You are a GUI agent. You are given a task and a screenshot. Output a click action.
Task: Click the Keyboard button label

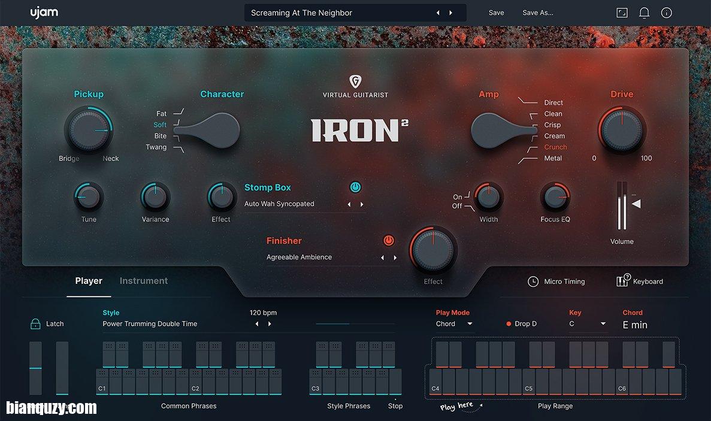click(x=648, y=281)
